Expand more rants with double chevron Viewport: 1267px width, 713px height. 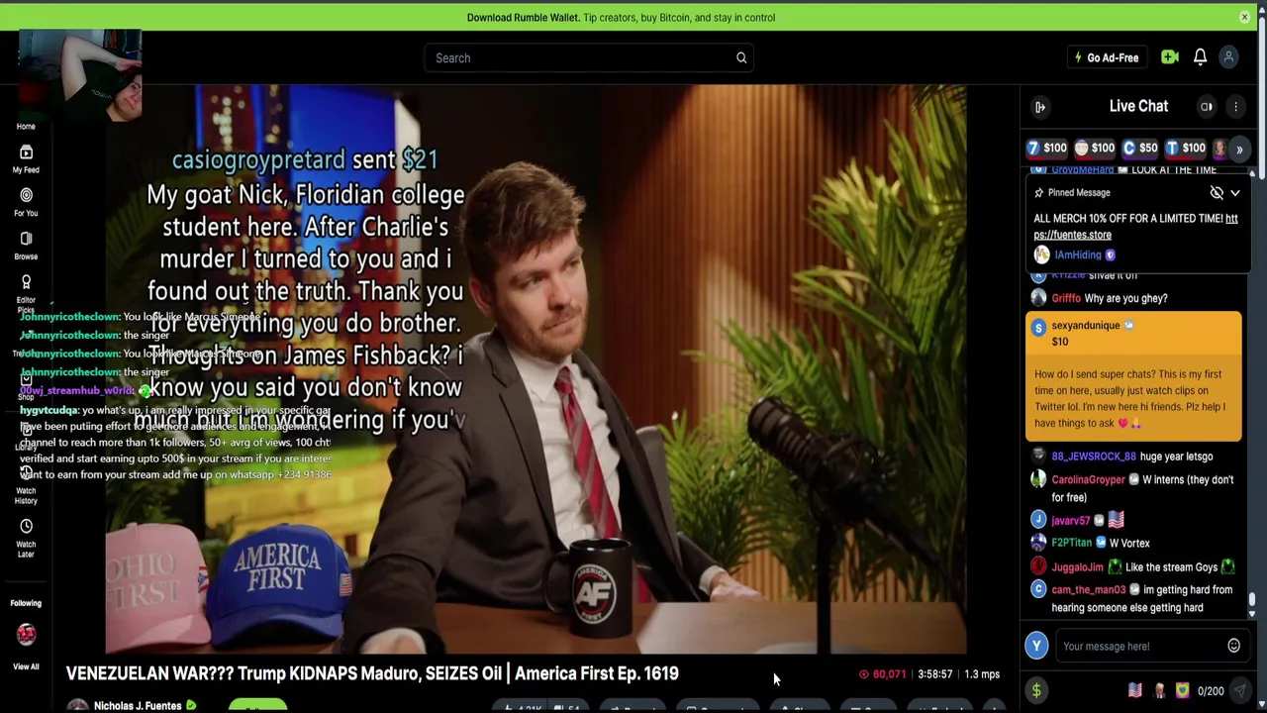pyautogui.click(x=1239, y=150)
